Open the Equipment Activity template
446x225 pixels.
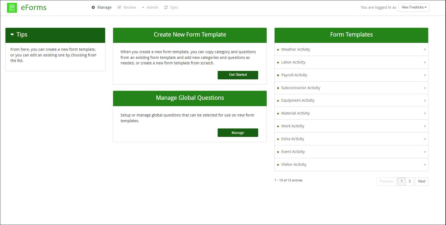[351, 100]
